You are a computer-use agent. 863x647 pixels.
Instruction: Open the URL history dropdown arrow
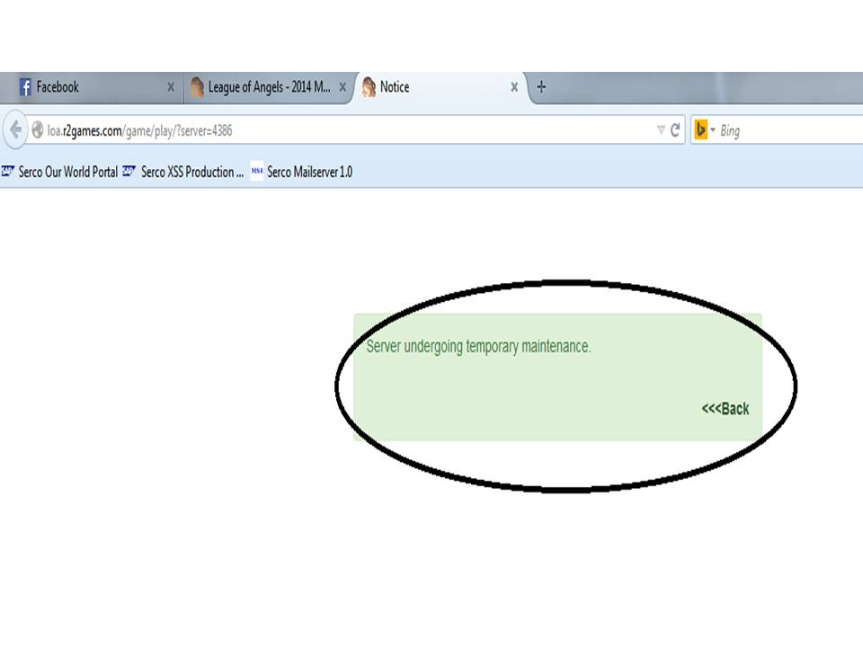click(x=661, y=130)
